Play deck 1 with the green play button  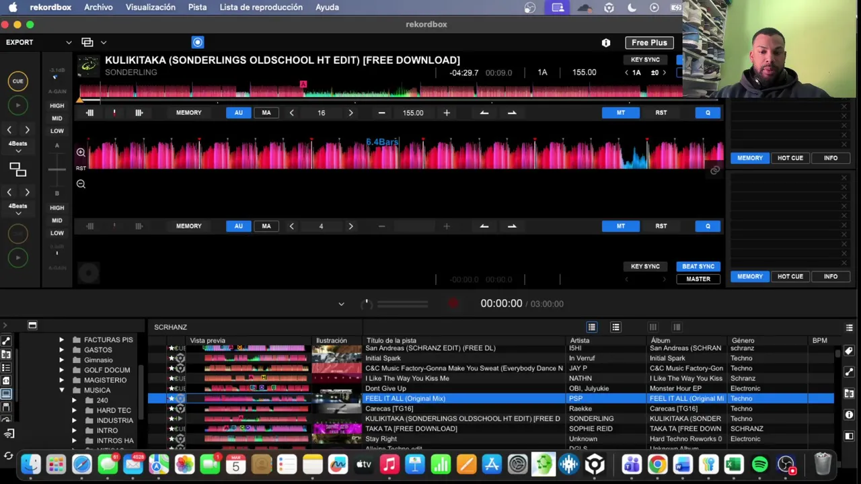tap(18, 105)
